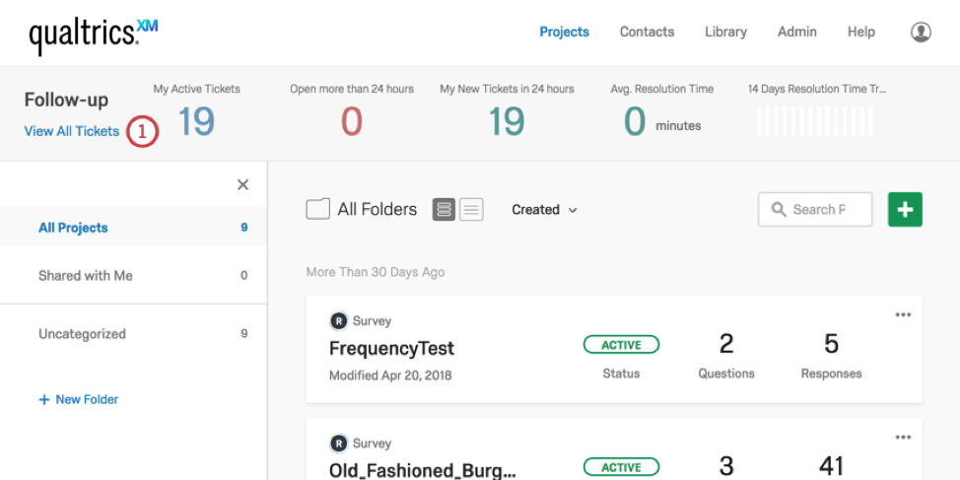Expand the Created sort dropdown
Screen dimensions: 960x480
click(x=544, y=210)
